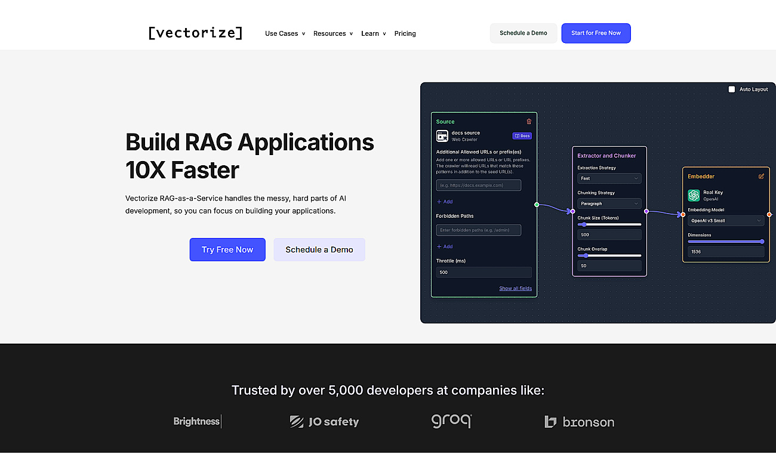The width and height of the screenshot is (776, 470).
Task: Click the Extractor node right output connector
Action: point(646,211)
